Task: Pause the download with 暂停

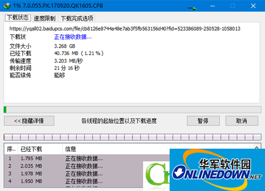Action: (204, 121)
